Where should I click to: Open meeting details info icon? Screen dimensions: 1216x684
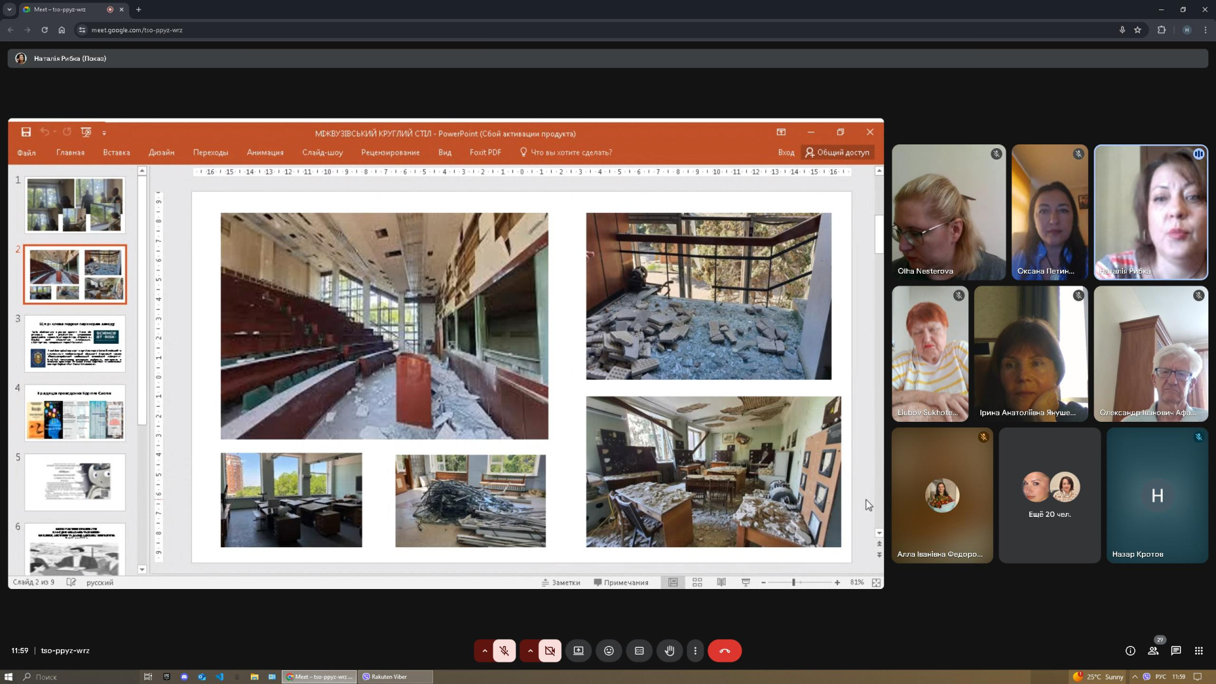pos(1130,650)
